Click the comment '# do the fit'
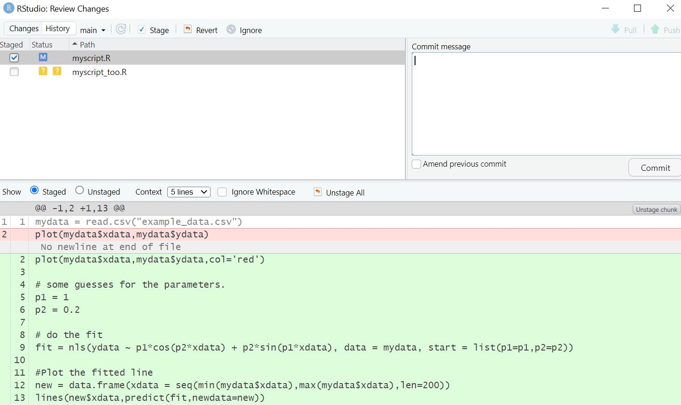 [68, 335]
